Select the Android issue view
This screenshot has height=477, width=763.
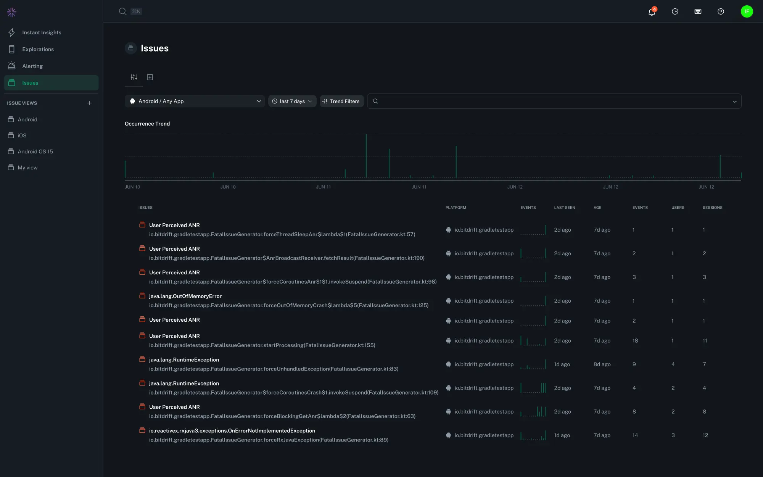[27, 119]
